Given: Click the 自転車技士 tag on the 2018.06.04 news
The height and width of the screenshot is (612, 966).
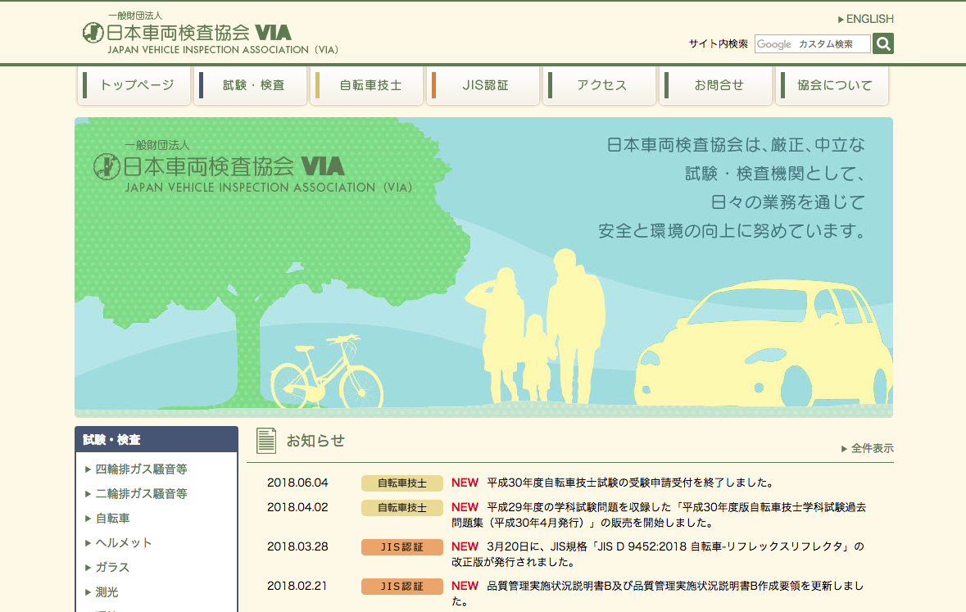Looking at the screenshot, I should pos(401,483).
